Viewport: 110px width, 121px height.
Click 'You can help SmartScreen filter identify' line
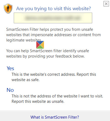point(48,51)
